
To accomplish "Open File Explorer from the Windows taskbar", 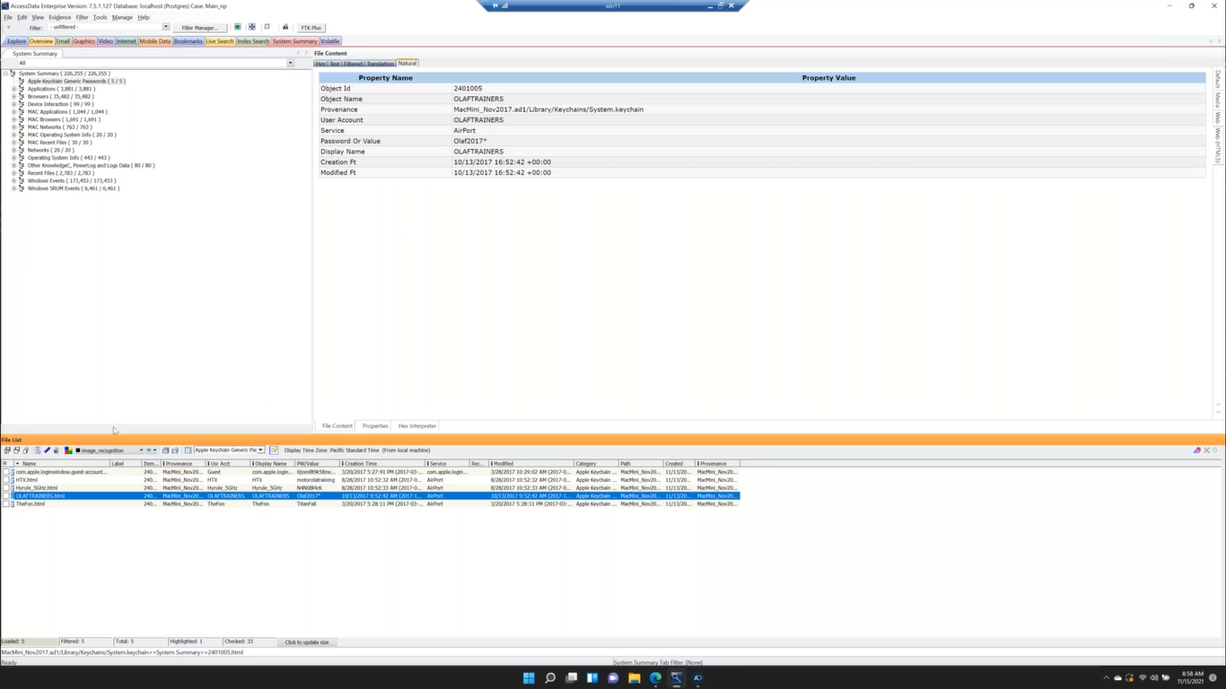I will [634, 678].
